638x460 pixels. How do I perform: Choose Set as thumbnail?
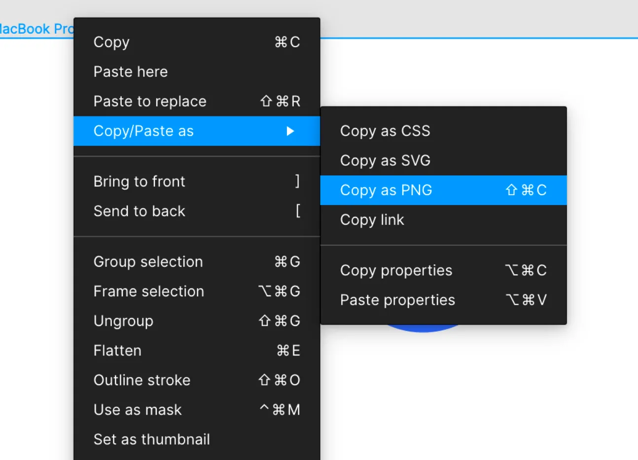(x=197, y=439)
